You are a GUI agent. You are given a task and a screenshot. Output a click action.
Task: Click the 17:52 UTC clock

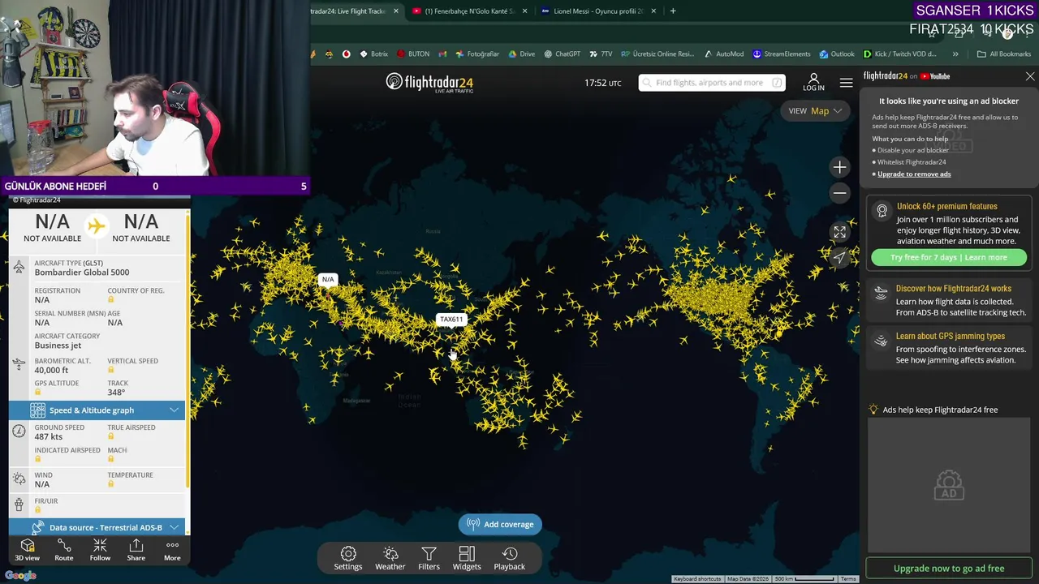602,83
